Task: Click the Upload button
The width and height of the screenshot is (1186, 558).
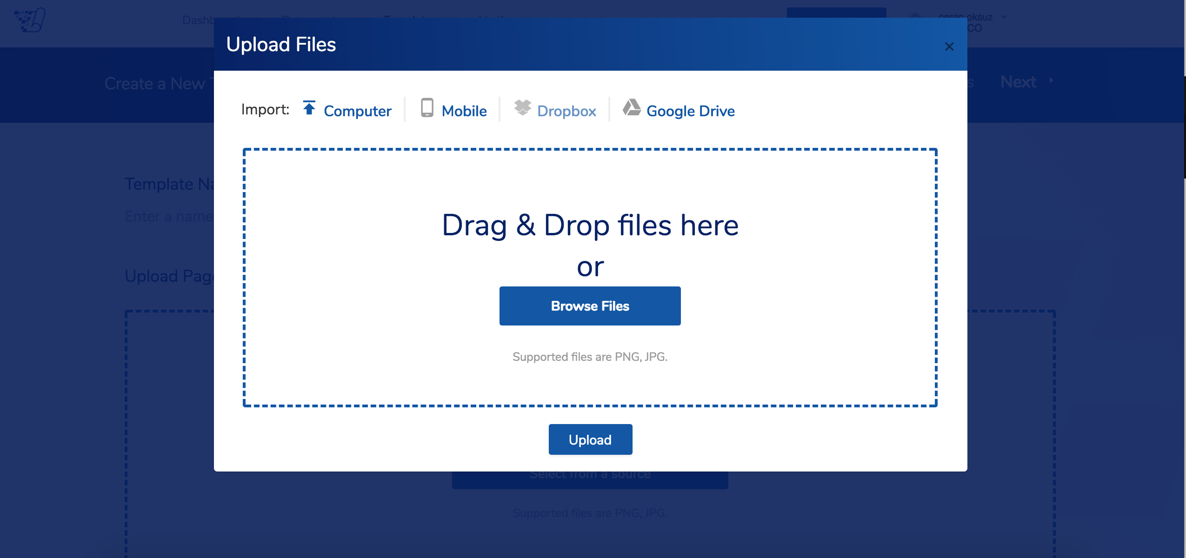Action: click(590, 439)
